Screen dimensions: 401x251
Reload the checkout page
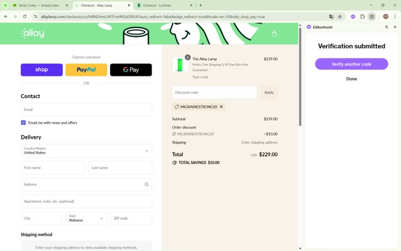(x=24, y=17)
